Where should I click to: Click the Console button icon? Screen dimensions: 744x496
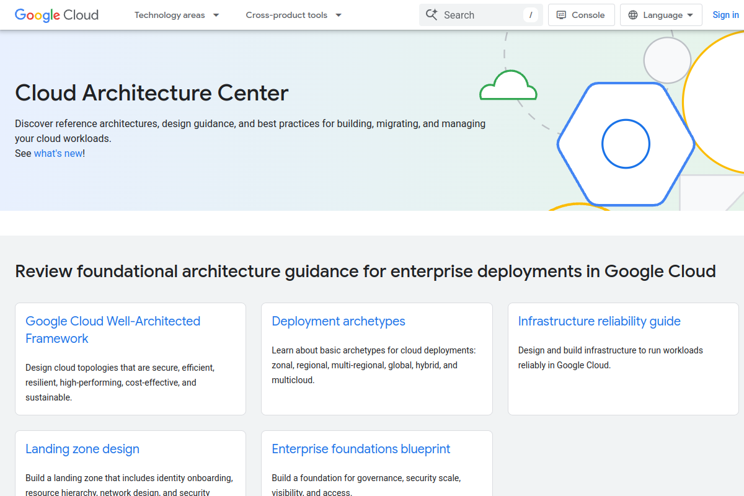click(561, 15)
